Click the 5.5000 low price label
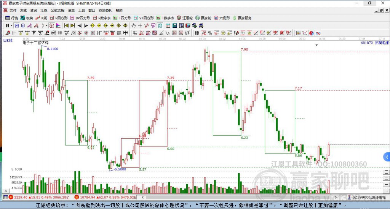This screenshot has width=390, height=209. 120,169
